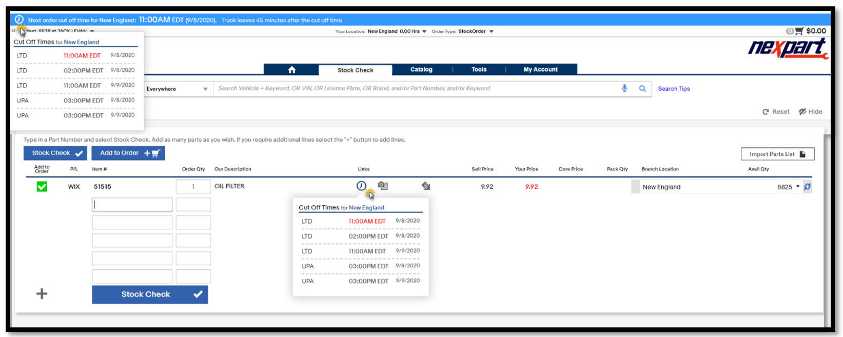The height and width of the screenshot is (337, 843).
Task: Open the My Account tab
Action: click(x=540, y=70)
